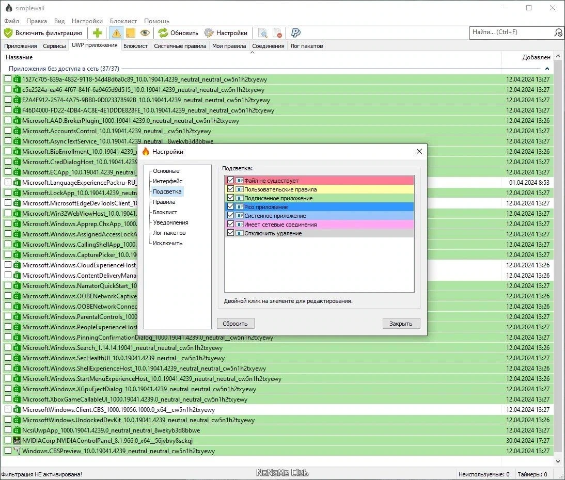Click the gear icon beside toolbar Настройки
Screen dimensions: 565x480
[209, 33]
